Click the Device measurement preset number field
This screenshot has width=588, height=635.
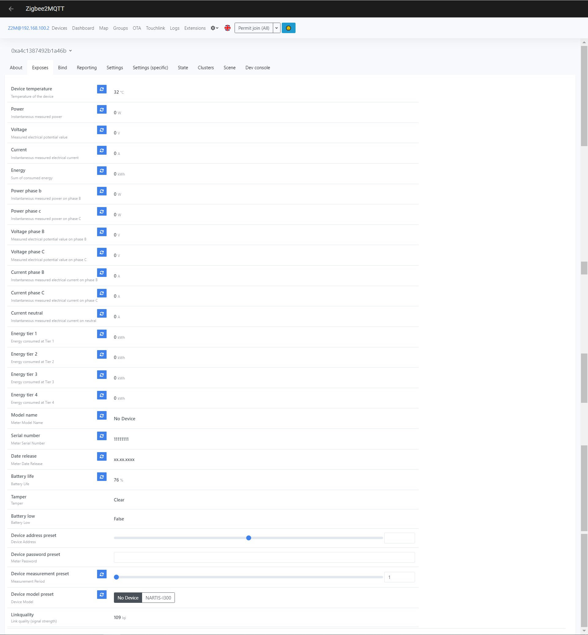tap(400, 577)
